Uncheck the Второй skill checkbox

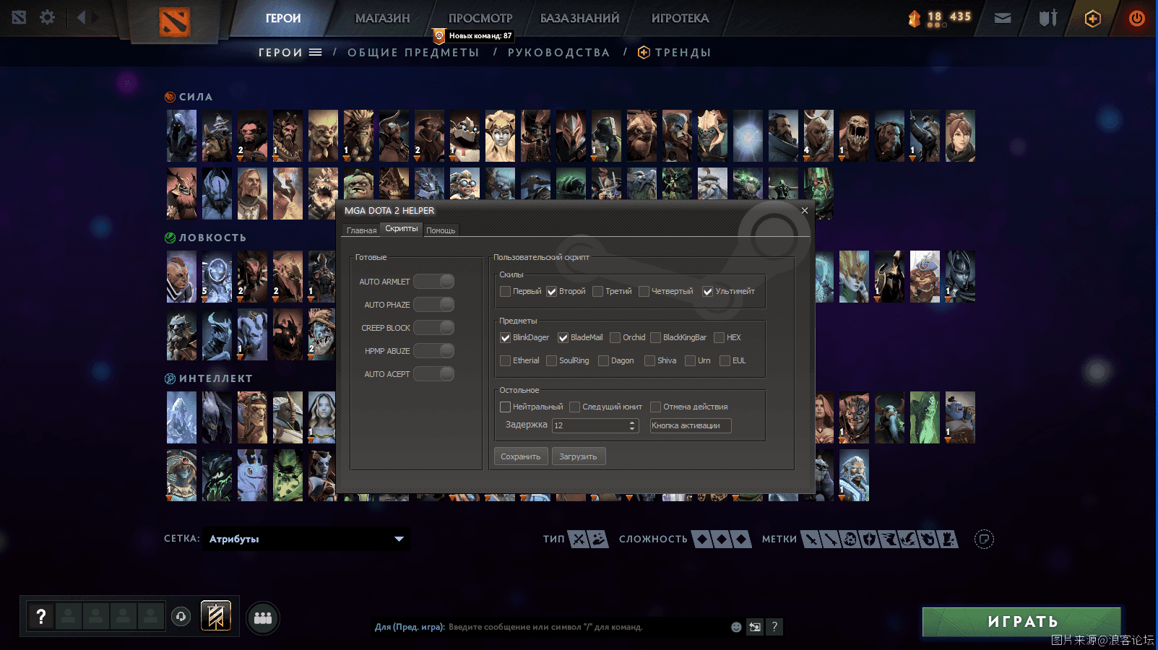pyautogui.click(x=552, y=292)
